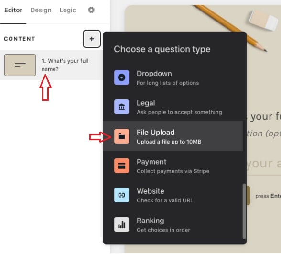Click "Upload a file up to 10MB" text

point(169,142)
